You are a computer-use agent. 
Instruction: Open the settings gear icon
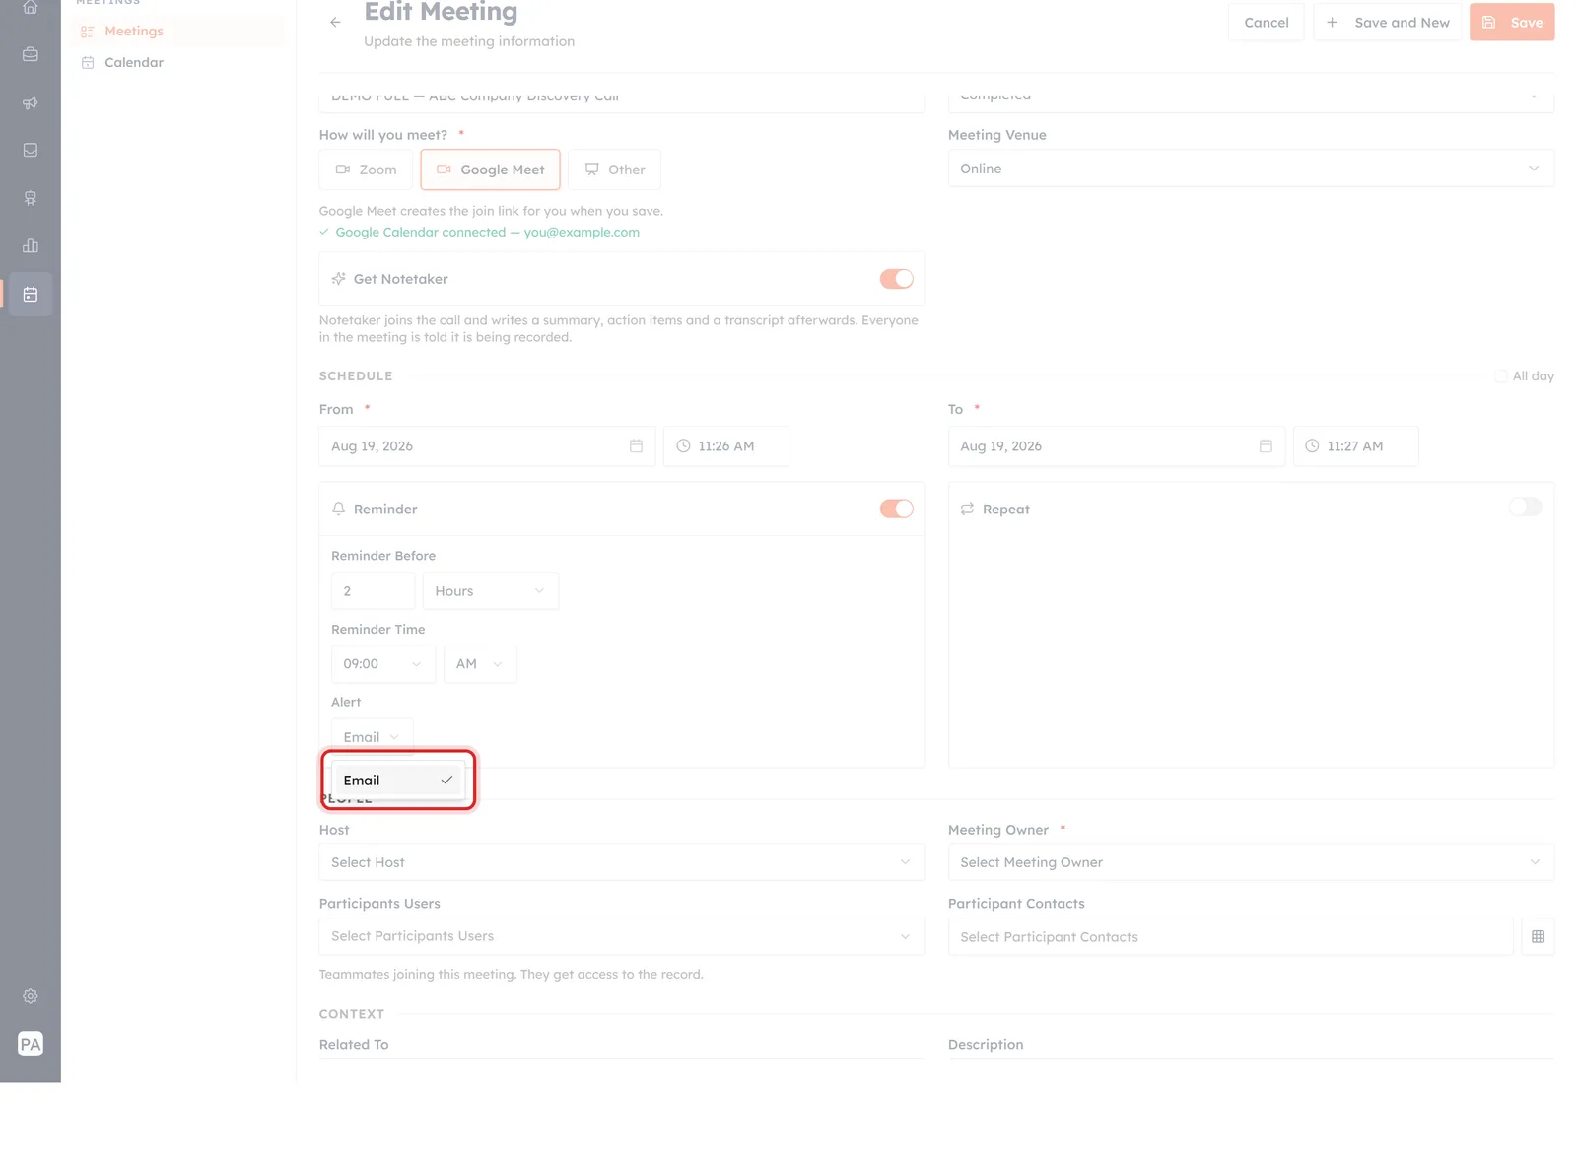31,996
